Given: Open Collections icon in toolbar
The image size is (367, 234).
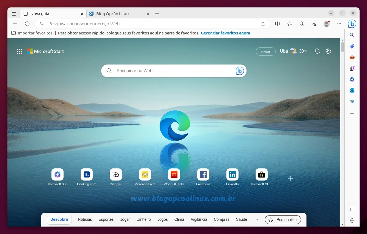Looking at the screenshot, I should pyautogui.click(x=302, y=24).
